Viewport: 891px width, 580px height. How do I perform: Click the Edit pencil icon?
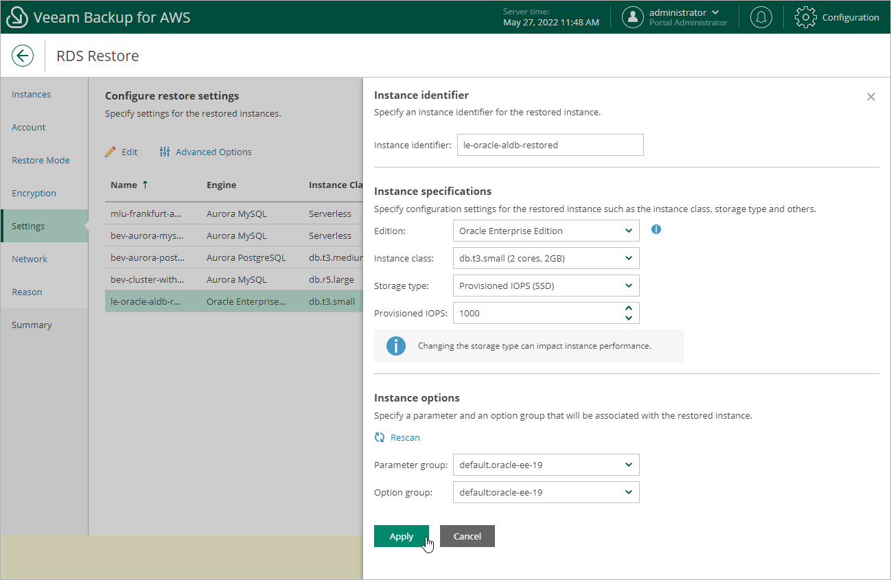click(111, 152)
